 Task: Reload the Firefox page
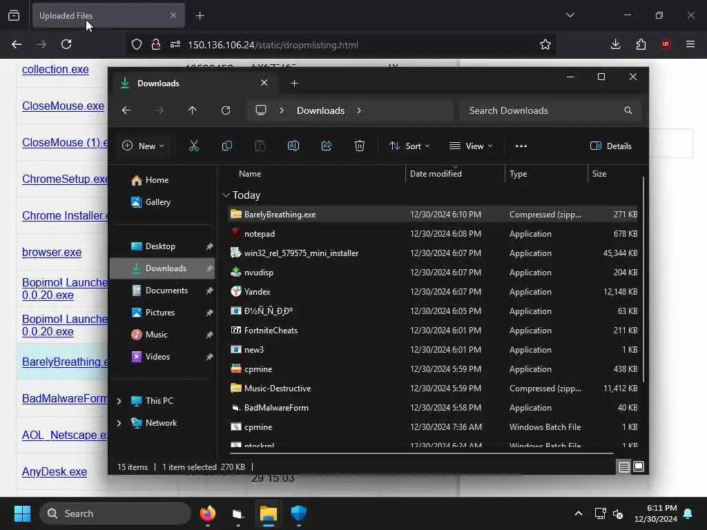point(66,44)
